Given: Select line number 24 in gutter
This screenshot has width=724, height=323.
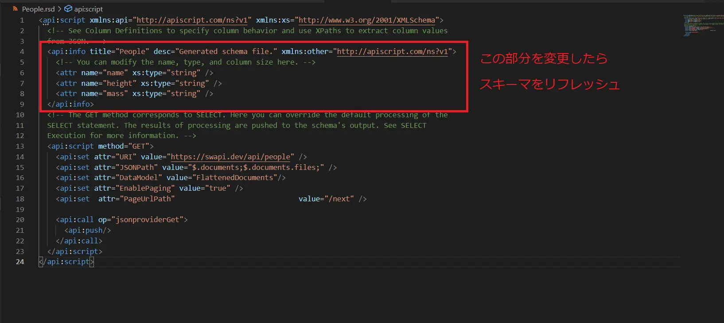Looking at the screenshot, I should 20,261.
